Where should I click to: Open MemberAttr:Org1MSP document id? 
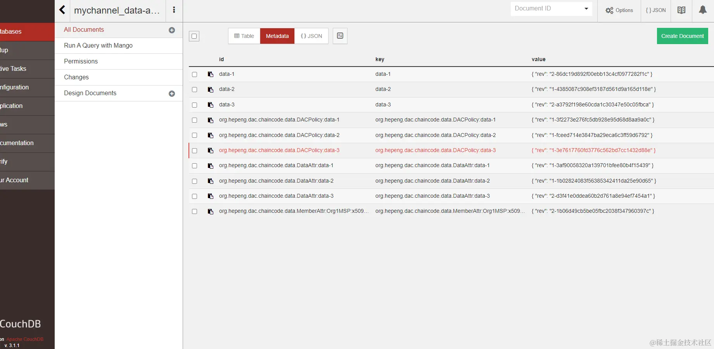coord(294,211)
